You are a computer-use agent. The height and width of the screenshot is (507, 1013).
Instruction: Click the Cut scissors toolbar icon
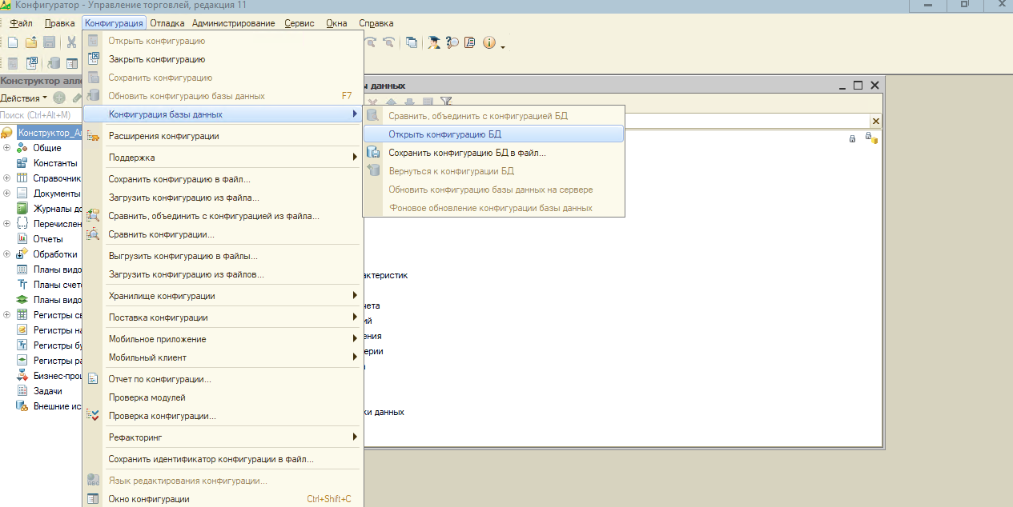71,42
